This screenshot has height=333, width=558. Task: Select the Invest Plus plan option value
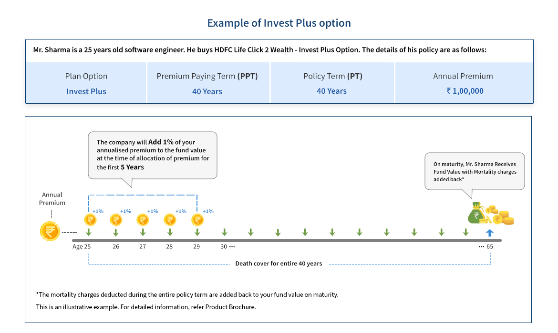tap(86, 91)
